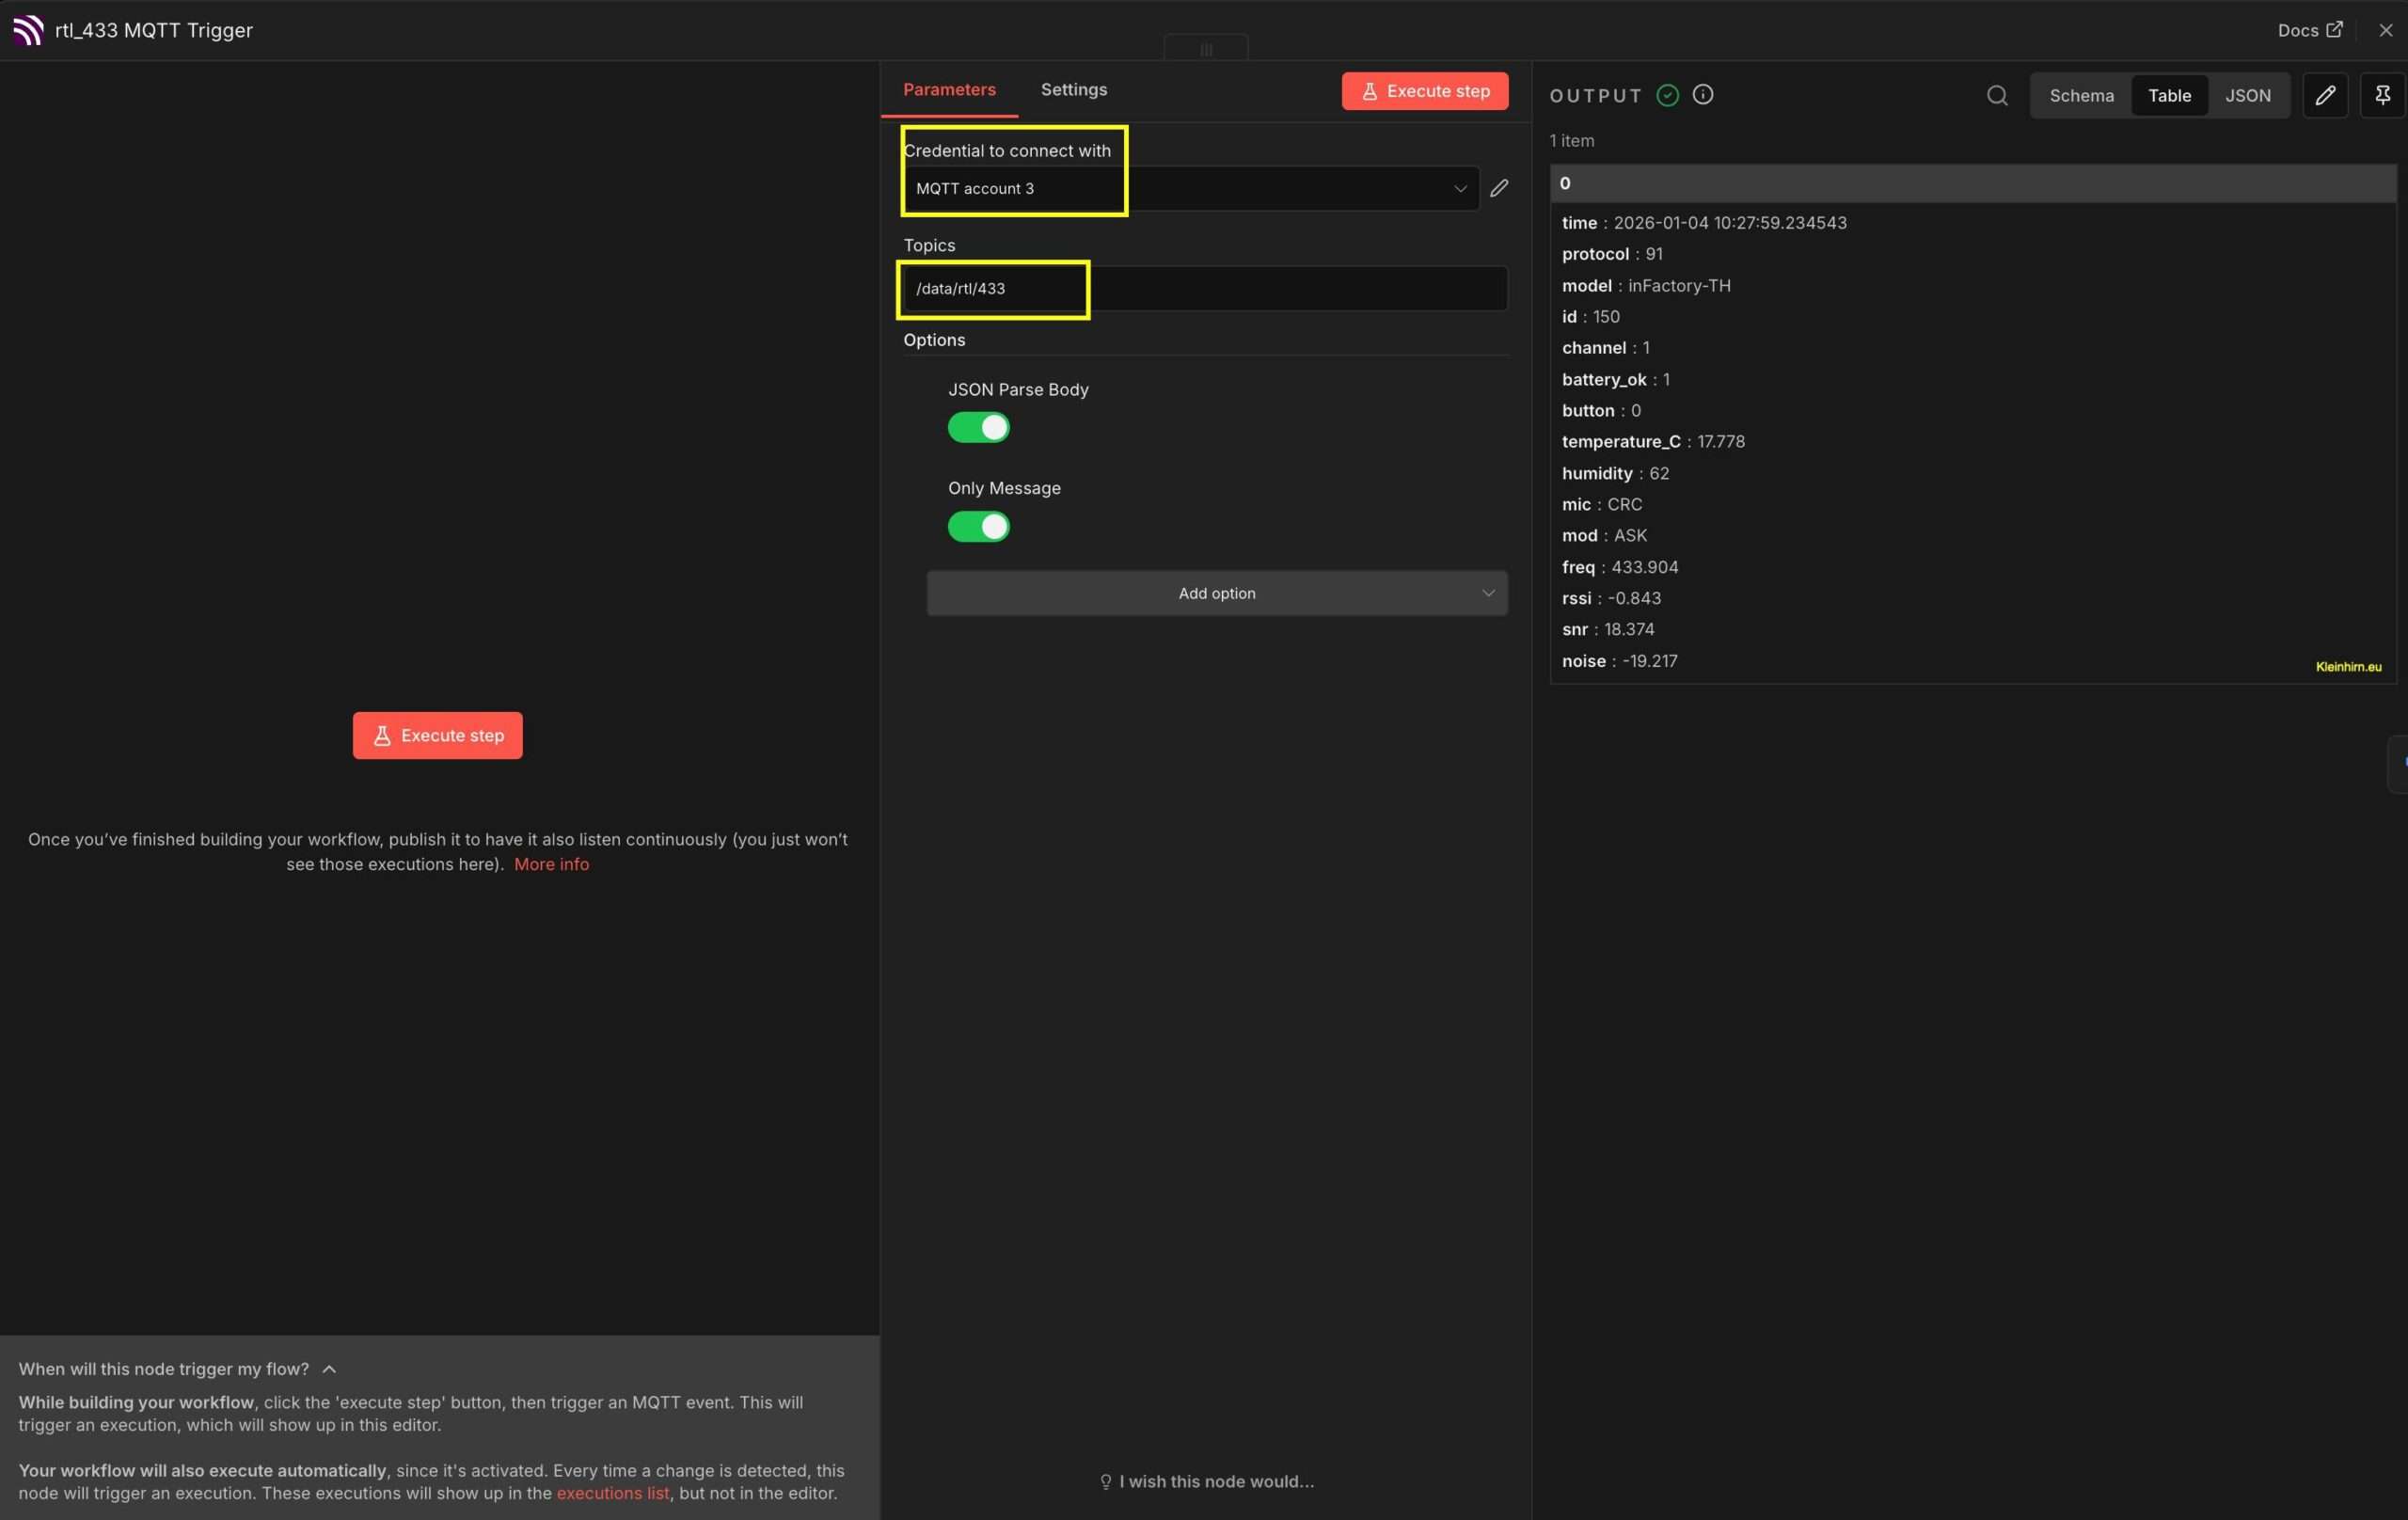Open the MQTT account 3 credential dropdown
Screen dimensions: 2408x1520
click(1190, 189)
